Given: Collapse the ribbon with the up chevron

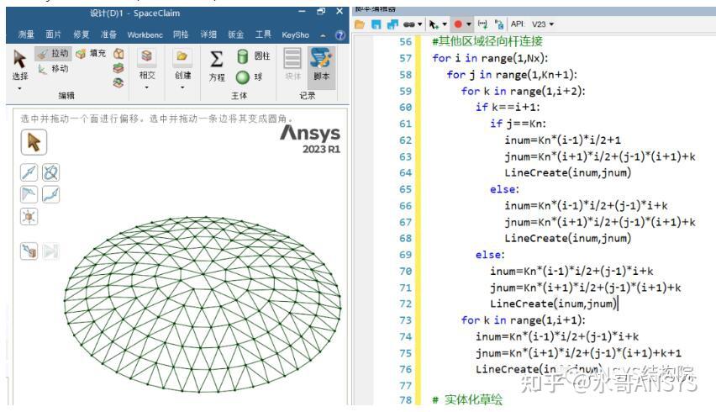Looking at the screenshot, I should coord(323,35).
